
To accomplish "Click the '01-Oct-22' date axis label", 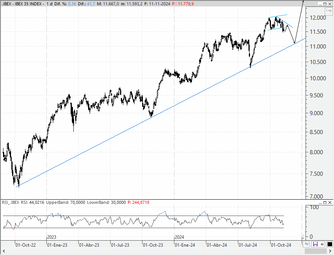I will click(25, 245).
